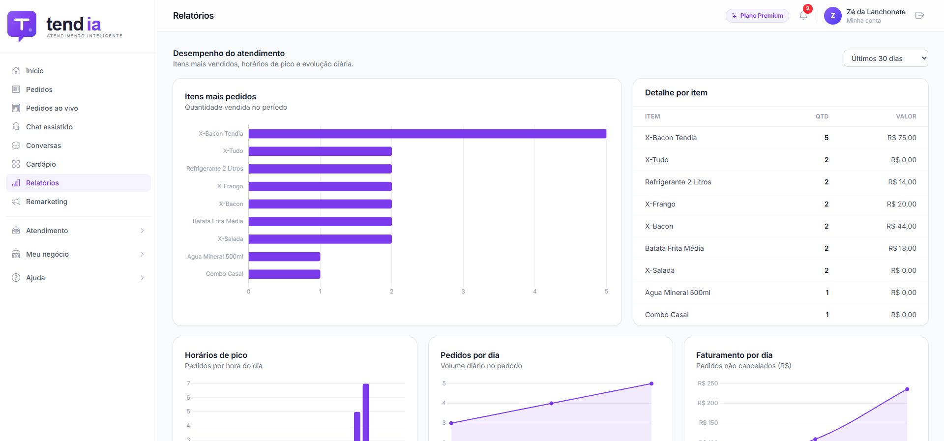Click the R$ 44,00 value cell
Screen dimensions: 944x441
pyautogui.click(x=901, y=226)
